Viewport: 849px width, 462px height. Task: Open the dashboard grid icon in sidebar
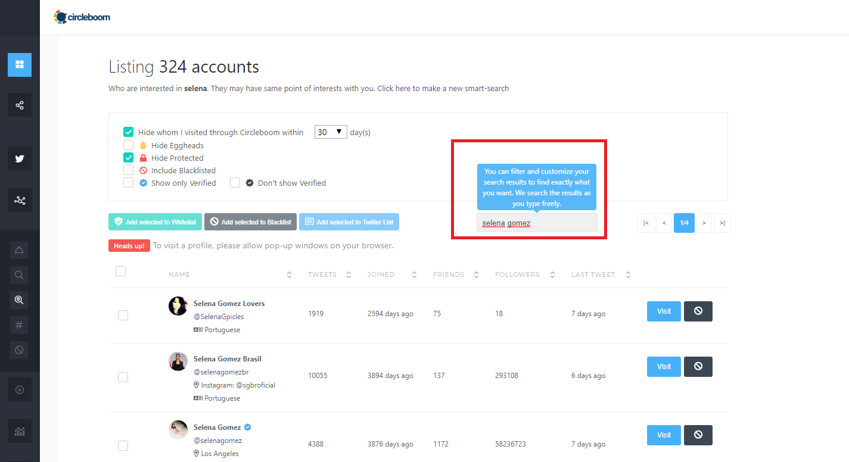(x=20, y=65)
